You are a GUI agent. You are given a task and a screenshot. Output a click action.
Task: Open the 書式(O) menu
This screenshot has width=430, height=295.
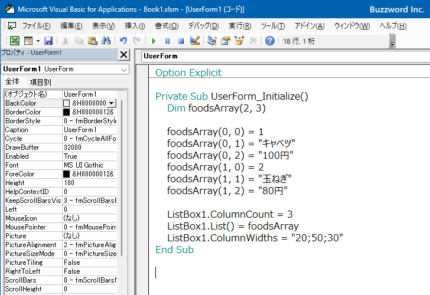pos(167,26)
